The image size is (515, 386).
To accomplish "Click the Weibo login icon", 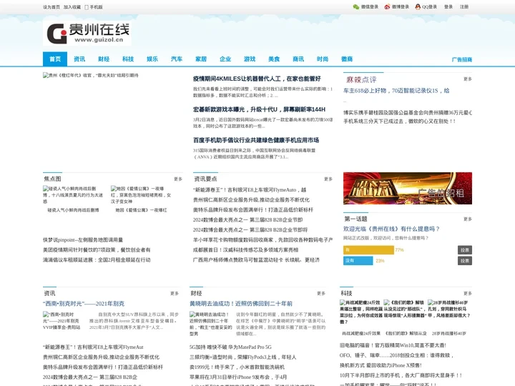I will (387, 7).
